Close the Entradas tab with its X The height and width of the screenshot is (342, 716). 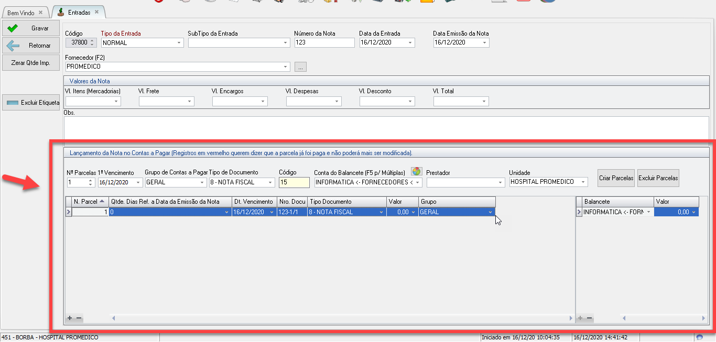(x=96, y=12)
